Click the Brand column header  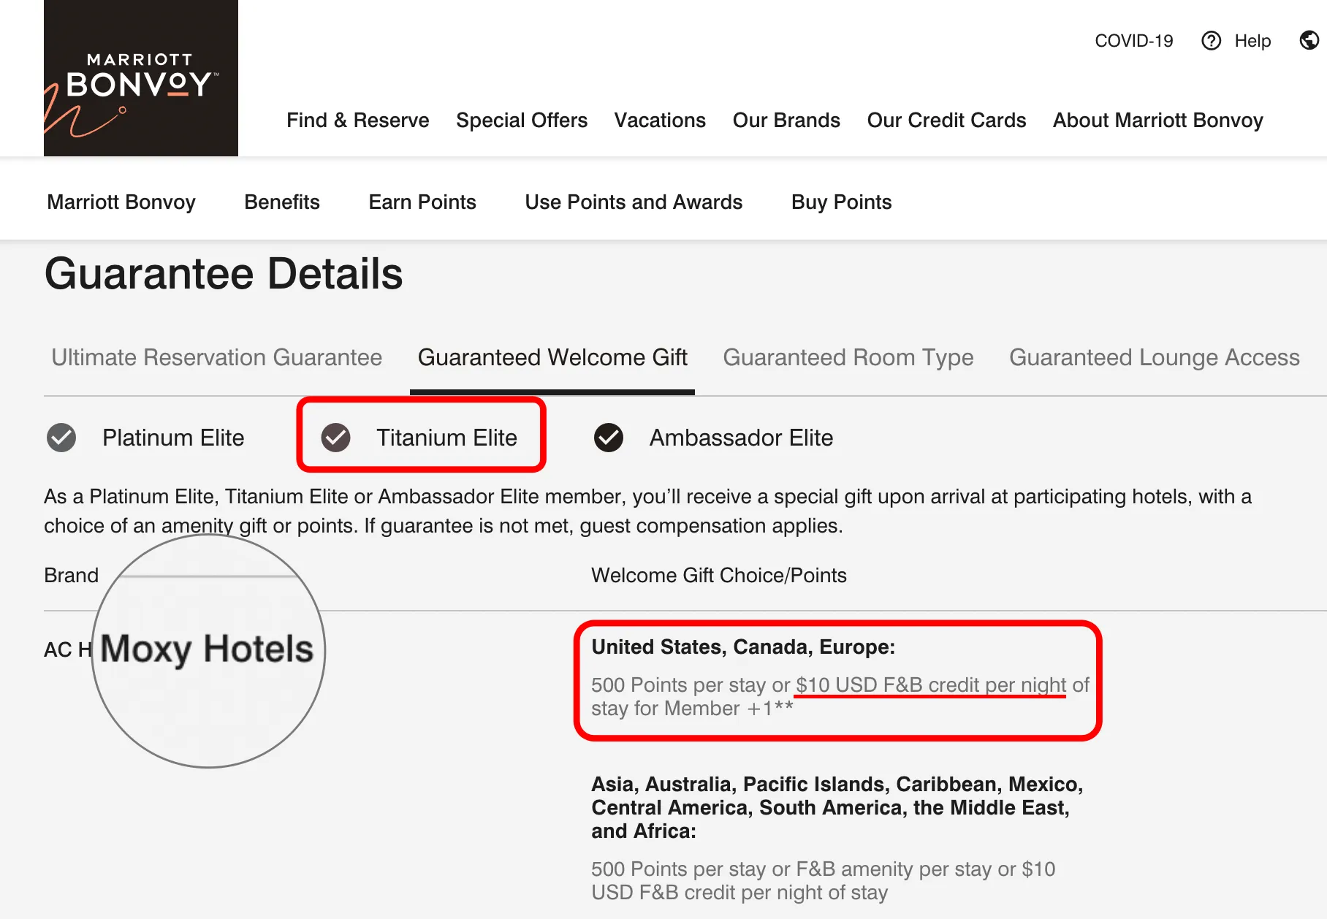click(71, 576)
